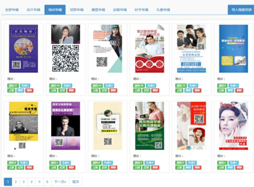Select the 招商专辑 tab
The height and width of the screenshot is (187, 254).
pyautogui.click(x=76, y=10)
